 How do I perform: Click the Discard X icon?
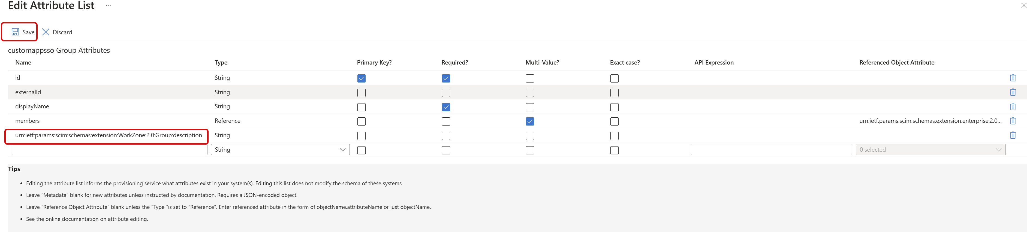[x=46, y=32]
